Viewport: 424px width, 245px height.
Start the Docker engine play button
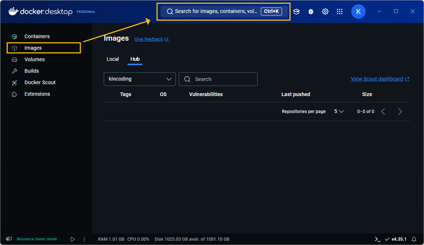click(x=72, y=239)
